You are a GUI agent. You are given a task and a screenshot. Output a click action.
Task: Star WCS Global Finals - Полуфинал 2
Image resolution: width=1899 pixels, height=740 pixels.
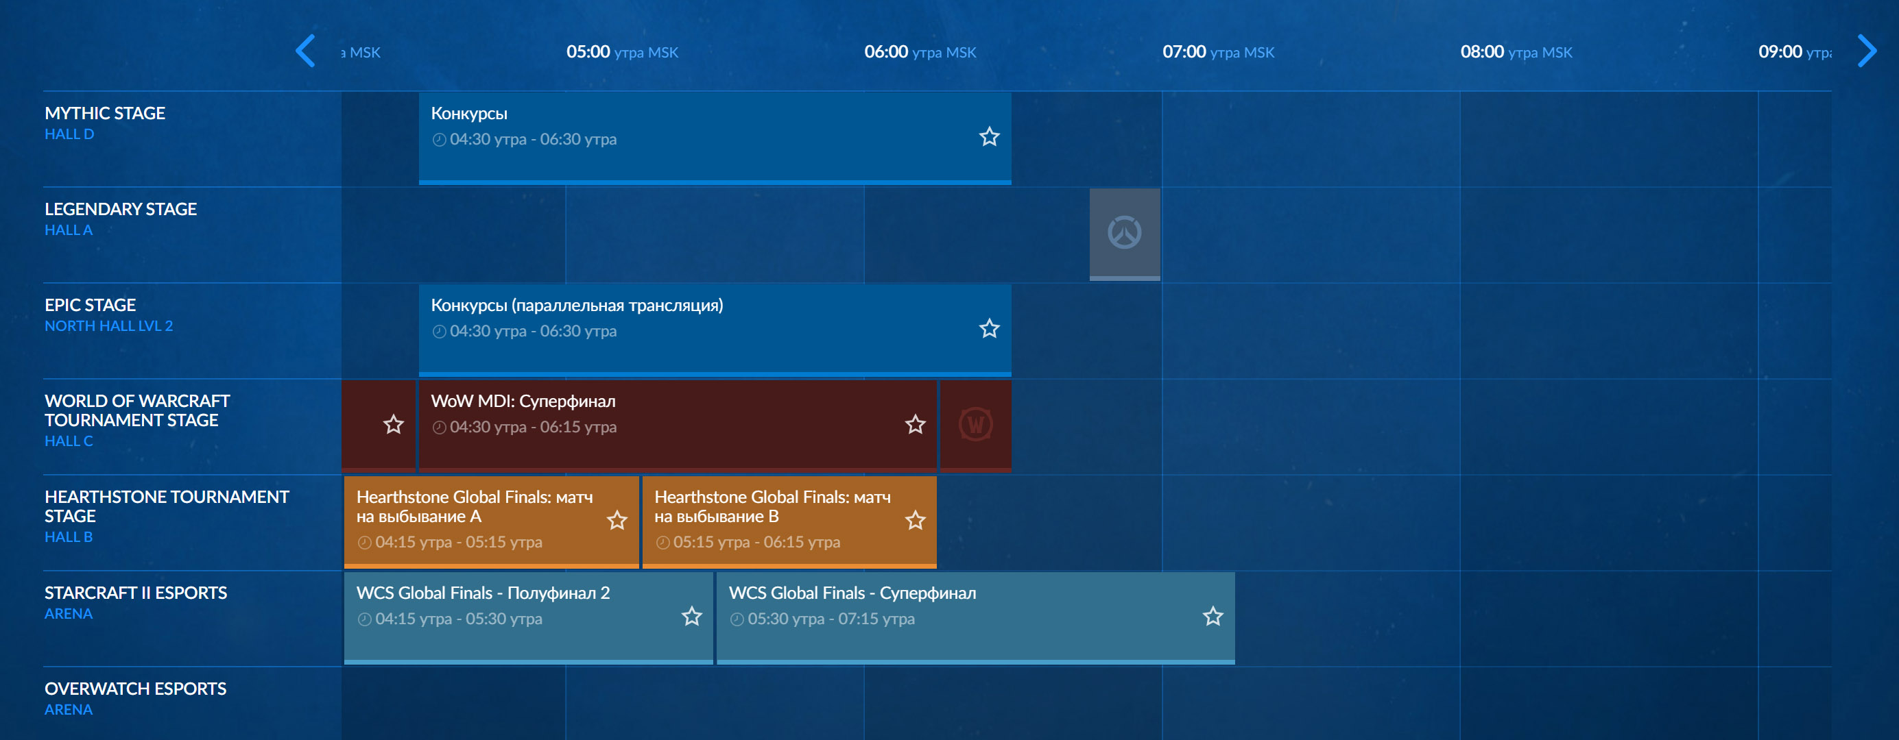pos(691,616)
